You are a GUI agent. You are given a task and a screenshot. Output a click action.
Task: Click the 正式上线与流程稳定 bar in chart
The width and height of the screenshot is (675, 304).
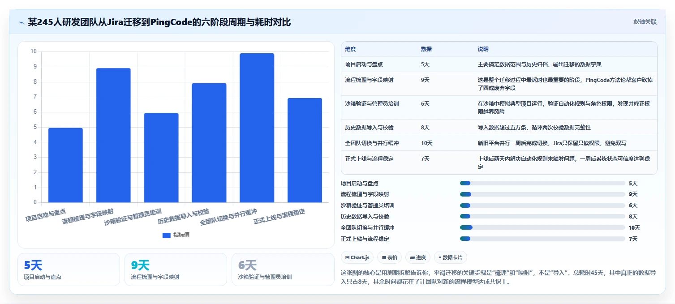(305, 150)
